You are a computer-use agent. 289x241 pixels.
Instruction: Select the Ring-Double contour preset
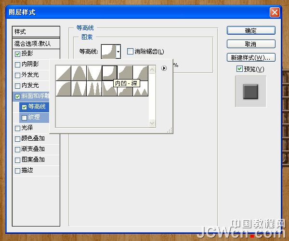click(x=94, y=89)
